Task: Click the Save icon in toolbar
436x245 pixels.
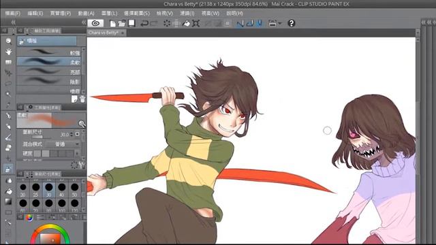Action: (x=131, y=23)
